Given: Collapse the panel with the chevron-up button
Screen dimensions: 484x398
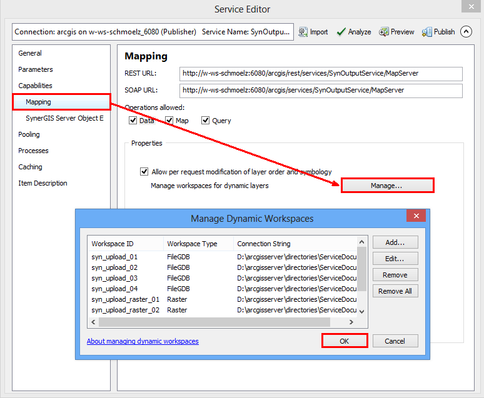Looking at the screenshot, I should [466, 32].
